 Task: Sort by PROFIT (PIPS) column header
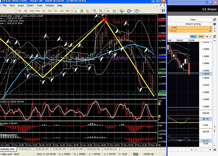click(193, 24)
